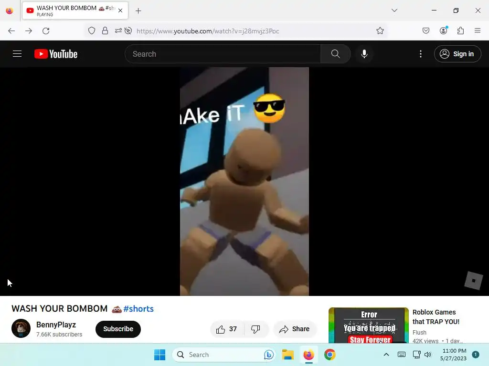Subscribe to BennyPlayz
Screen dimensions: 489x366
pyautogui.click(x=118, y=329)
